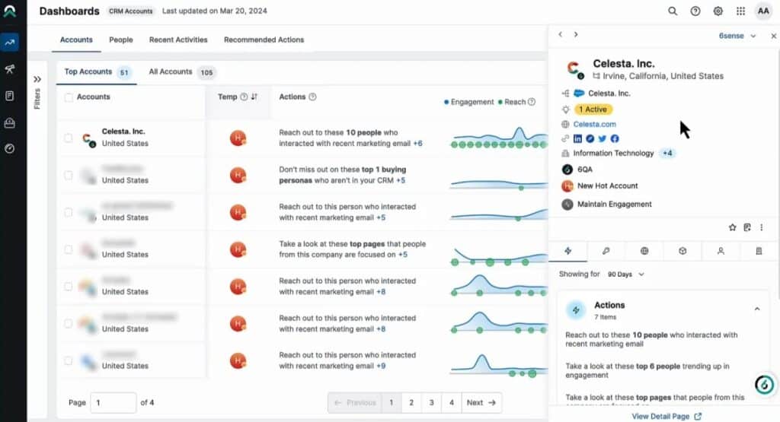Check the first +8 marketing email row checkbox
This screenshot has width=780, height=422.
point(69,287)
